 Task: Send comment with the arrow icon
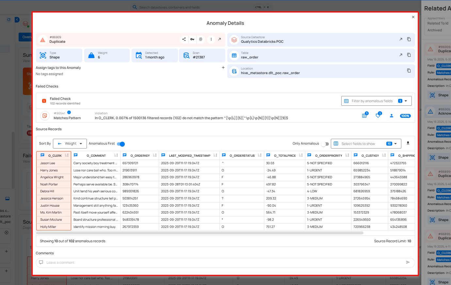[x=408, y=262]
